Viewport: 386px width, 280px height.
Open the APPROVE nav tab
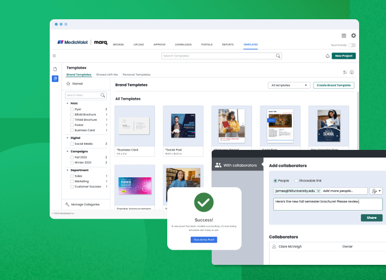[159, 44]
